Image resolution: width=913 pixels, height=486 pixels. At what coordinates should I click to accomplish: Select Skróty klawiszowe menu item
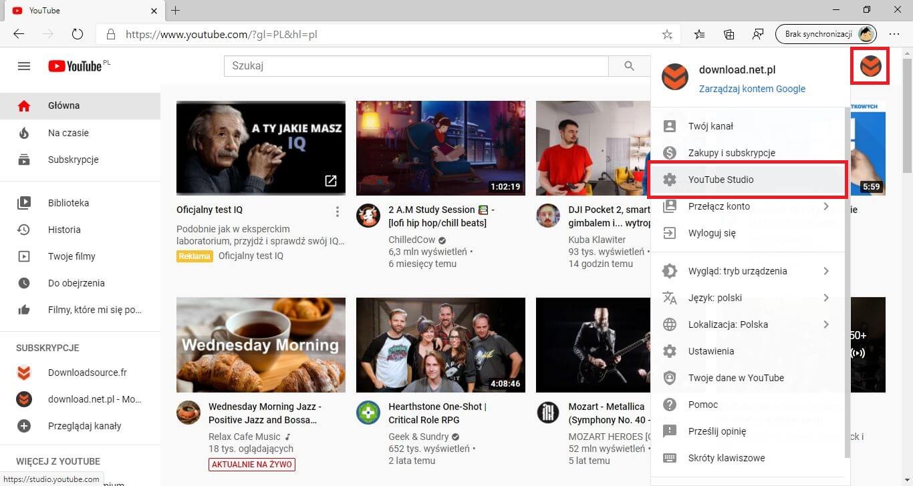click(x=747, y=458)
